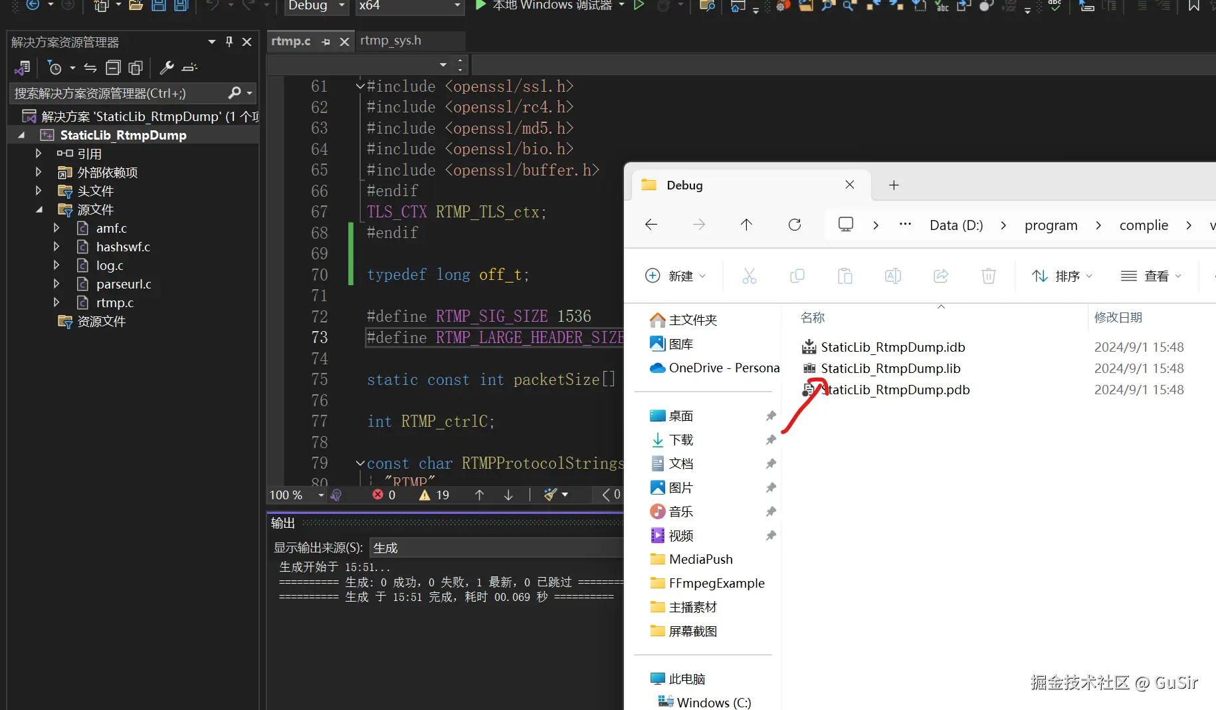Go up one folder in File Explorer
The width and height of the screenshot is (1216, 710).
click(x=746, y=225)
